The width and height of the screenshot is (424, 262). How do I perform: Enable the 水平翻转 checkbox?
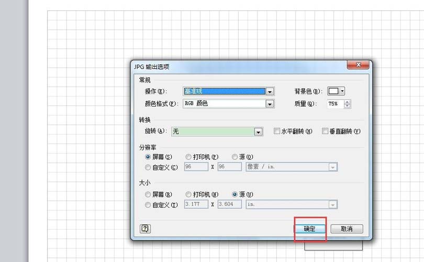[x=276, y=132]
